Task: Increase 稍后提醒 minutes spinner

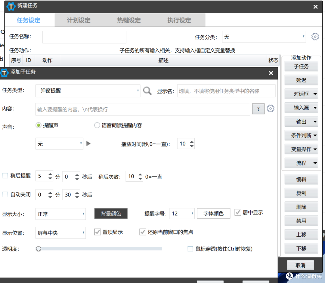Action: tap(50, 174)
